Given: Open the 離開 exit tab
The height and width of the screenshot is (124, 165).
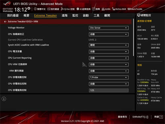Looking at the screenshot, I should [x=107, y=16].
